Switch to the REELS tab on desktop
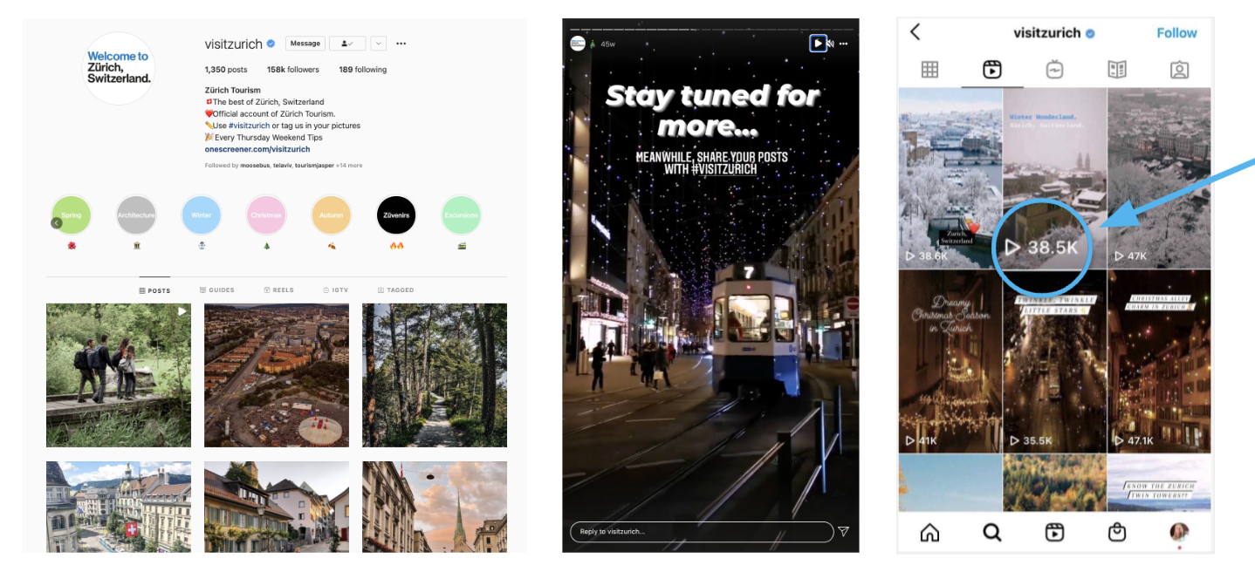1255x579 pixels. coord(278,290)
